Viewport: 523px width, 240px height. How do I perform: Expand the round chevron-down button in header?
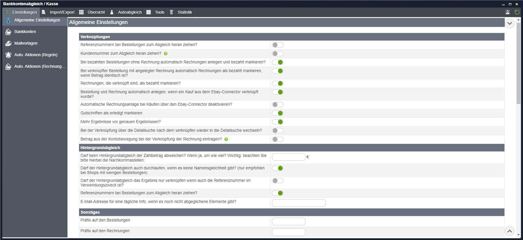coord(509,23)
